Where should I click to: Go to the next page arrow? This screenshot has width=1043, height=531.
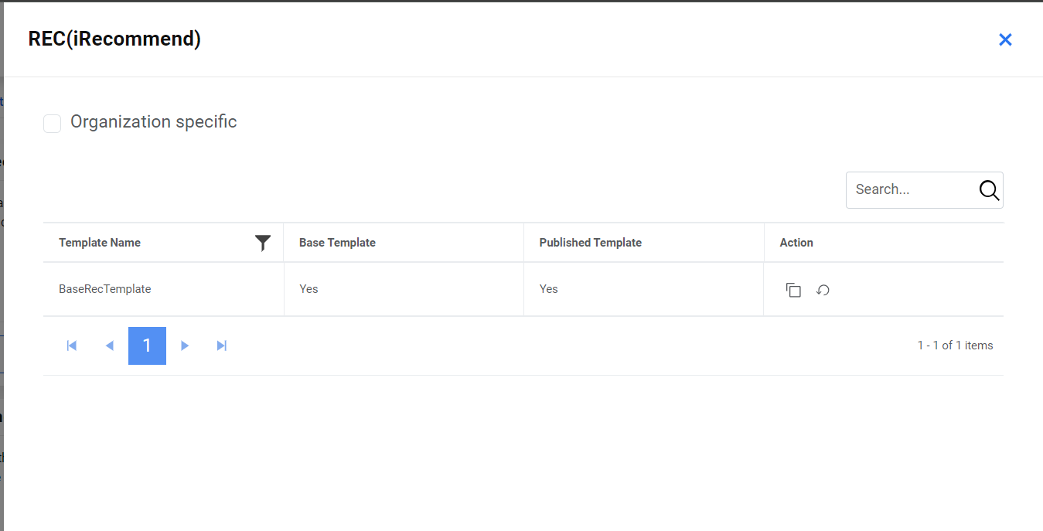[x=185, y=345]
